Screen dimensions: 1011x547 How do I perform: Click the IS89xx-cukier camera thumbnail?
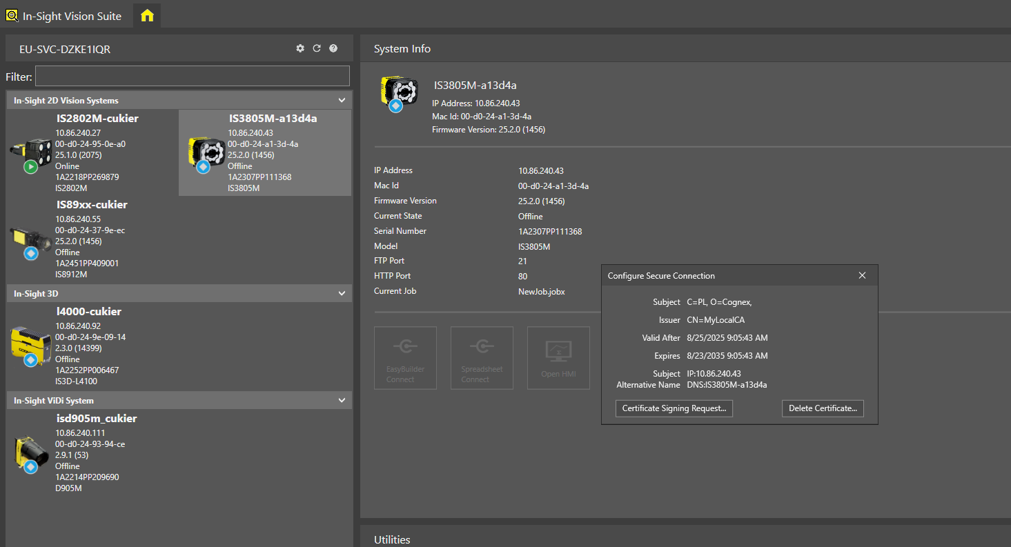30,243
